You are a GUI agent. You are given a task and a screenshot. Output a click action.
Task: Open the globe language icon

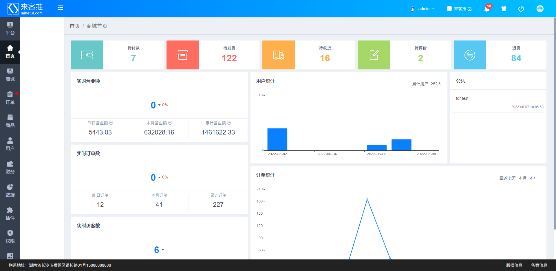tap(540, 9)
